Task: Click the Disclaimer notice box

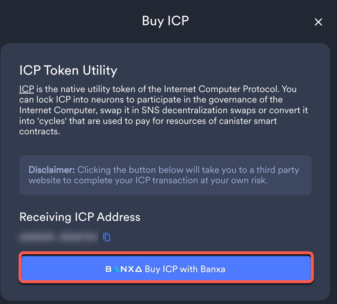Action: [165, 175]
